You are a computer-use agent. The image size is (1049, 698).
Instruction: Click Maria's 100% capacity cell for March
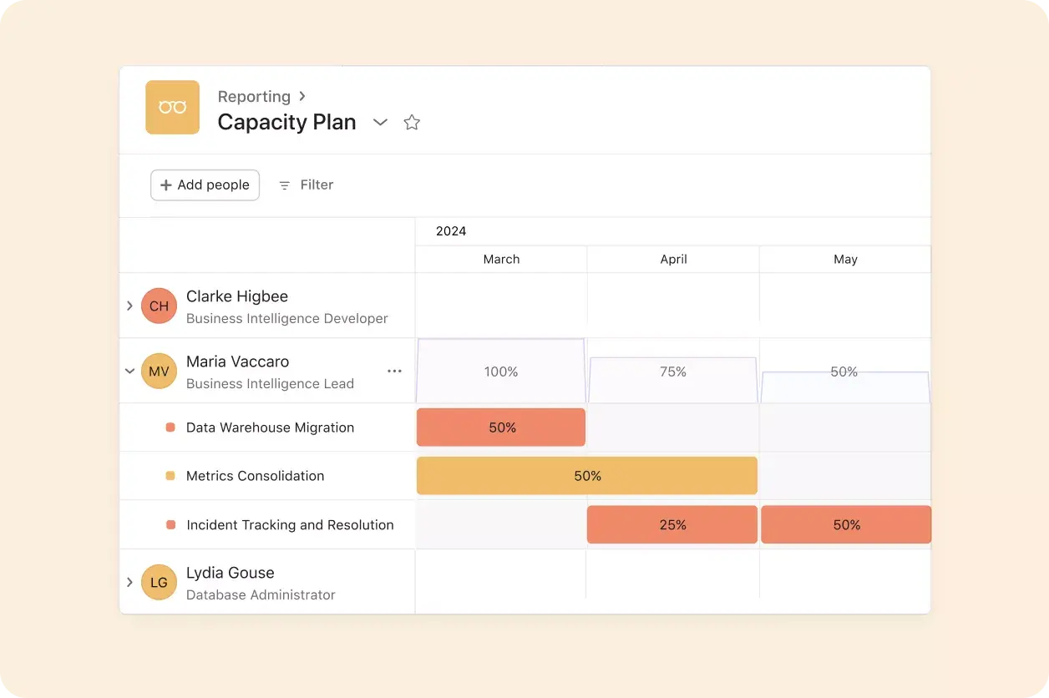[x=500, y=371]
